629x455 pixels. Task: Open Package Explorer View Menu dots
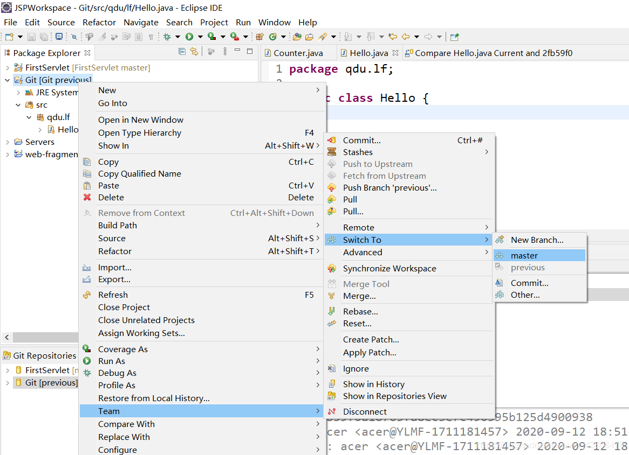click(225, 52)
